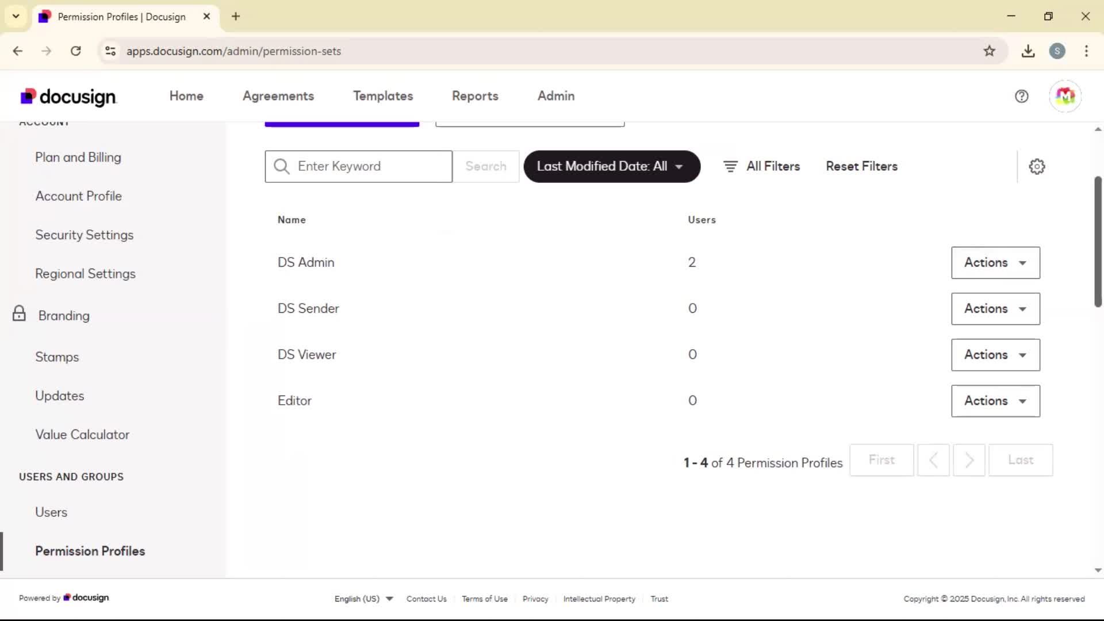This screenshot has height=621, width=1104.
Task: Open the user profile avatar menu
Action: coord(1065,96)
